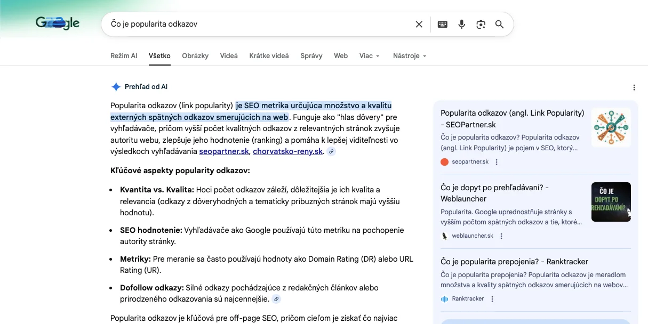Expand the Viac dropdown menu
This screenshot has width=648, height=324.
point(369,56)
